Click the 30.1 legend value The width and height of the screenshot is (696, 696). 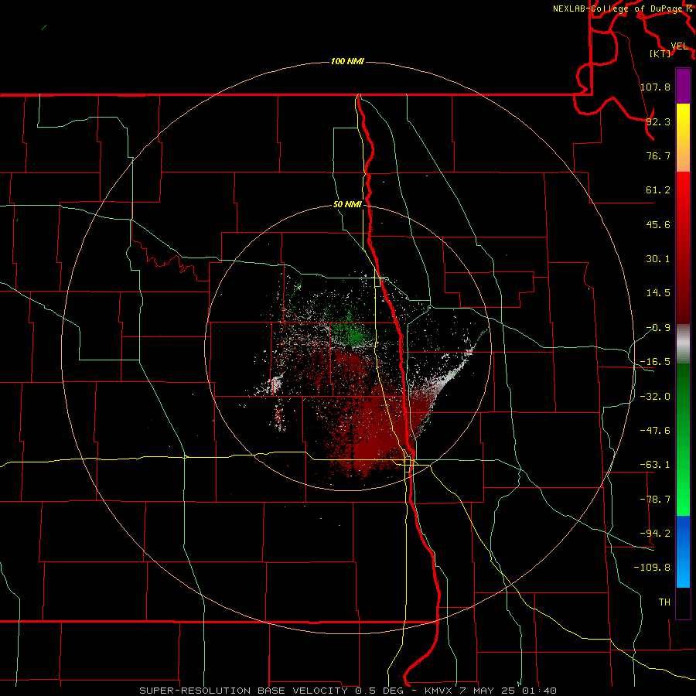tap(658, 259)
